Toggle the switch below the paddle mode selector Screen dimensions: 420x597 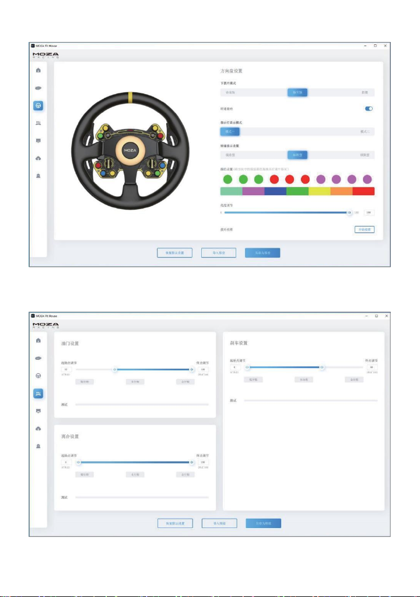[369, 109]
